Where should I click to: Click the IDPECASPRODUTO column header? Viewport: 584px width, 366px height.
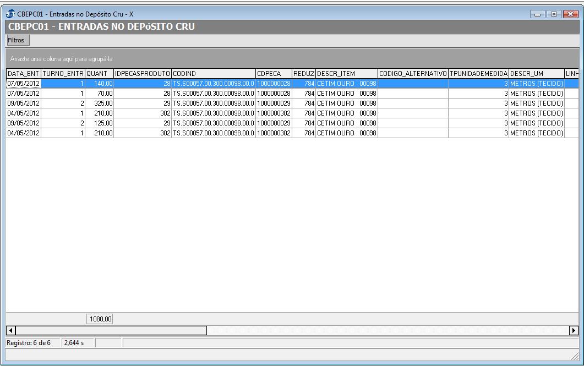click(142, 73)
